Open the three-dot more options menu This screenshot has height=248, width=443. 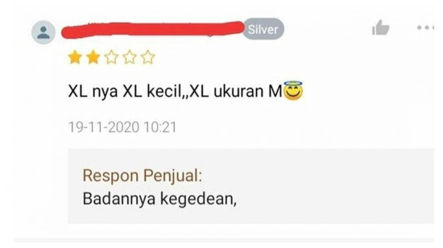(425, 27)
